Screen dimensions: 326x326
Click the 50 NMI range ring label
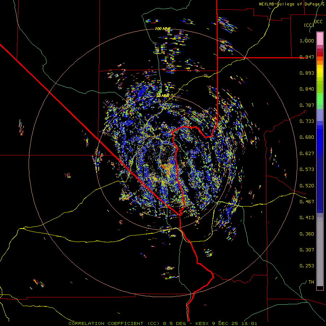click(163, 96)
